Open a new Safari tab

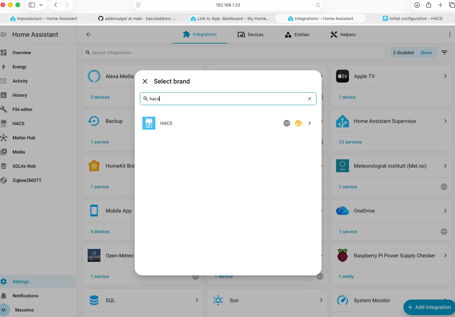pos(440,5)
